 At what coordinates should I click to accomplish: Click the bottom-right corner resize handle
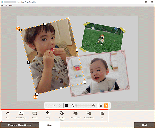click(85, 82)
